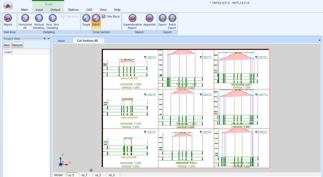Open the View menu
The image size is (323, 177).
pos(103,9)
